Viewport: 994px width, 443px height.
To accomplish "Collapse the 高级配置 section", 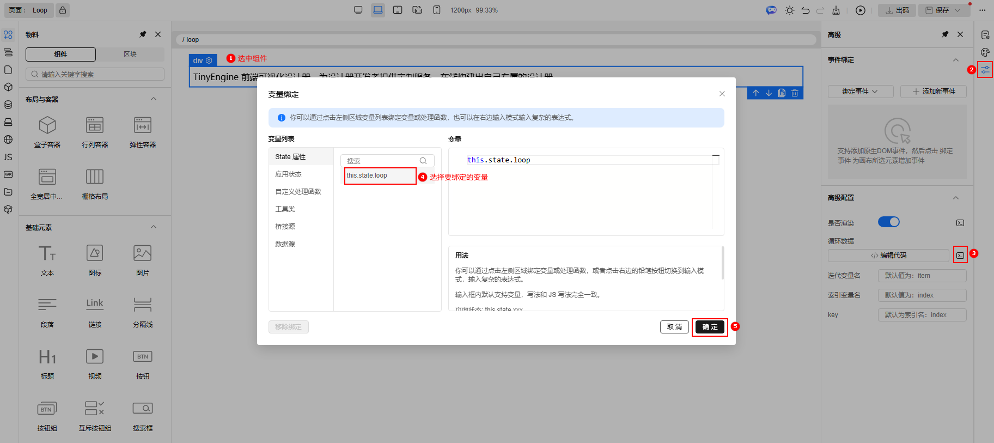I will click(x=955, y=198).
